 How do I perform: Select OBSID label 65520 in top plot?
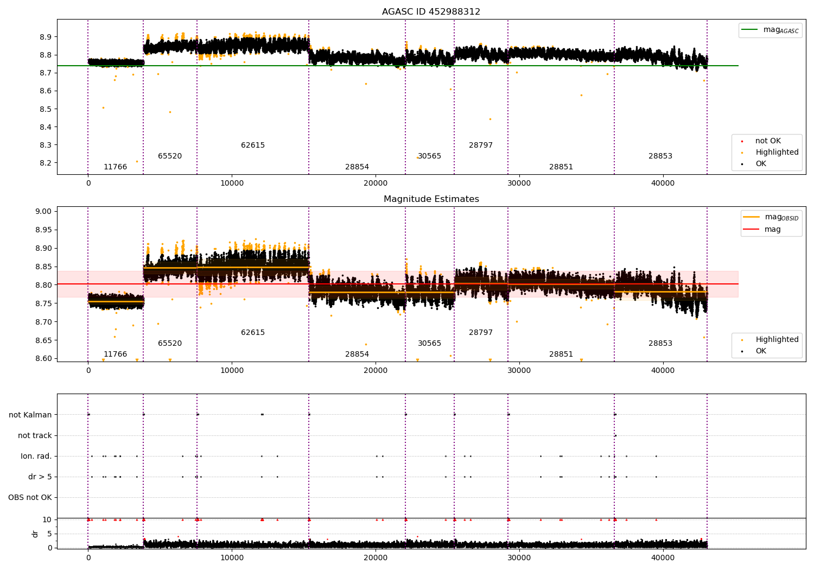(x=170, y=156)
